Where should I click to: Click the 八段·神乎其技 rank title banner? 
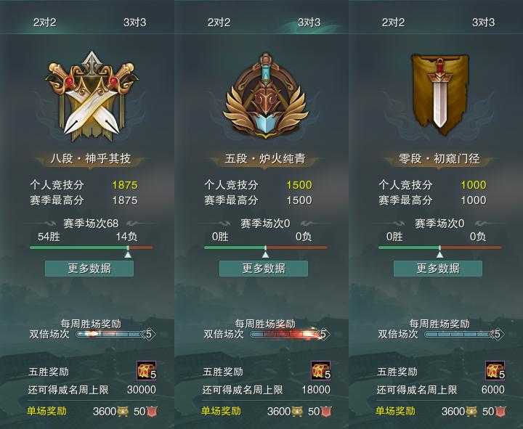(90, 159)
